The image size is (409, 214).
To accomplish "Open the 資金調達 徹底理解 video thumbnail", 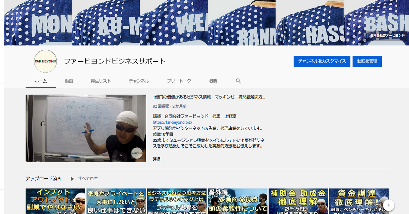I will pos(359,201).
